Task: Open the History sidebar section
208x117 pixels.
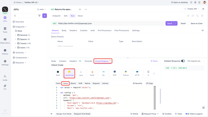Action: (x=5, y=52)
